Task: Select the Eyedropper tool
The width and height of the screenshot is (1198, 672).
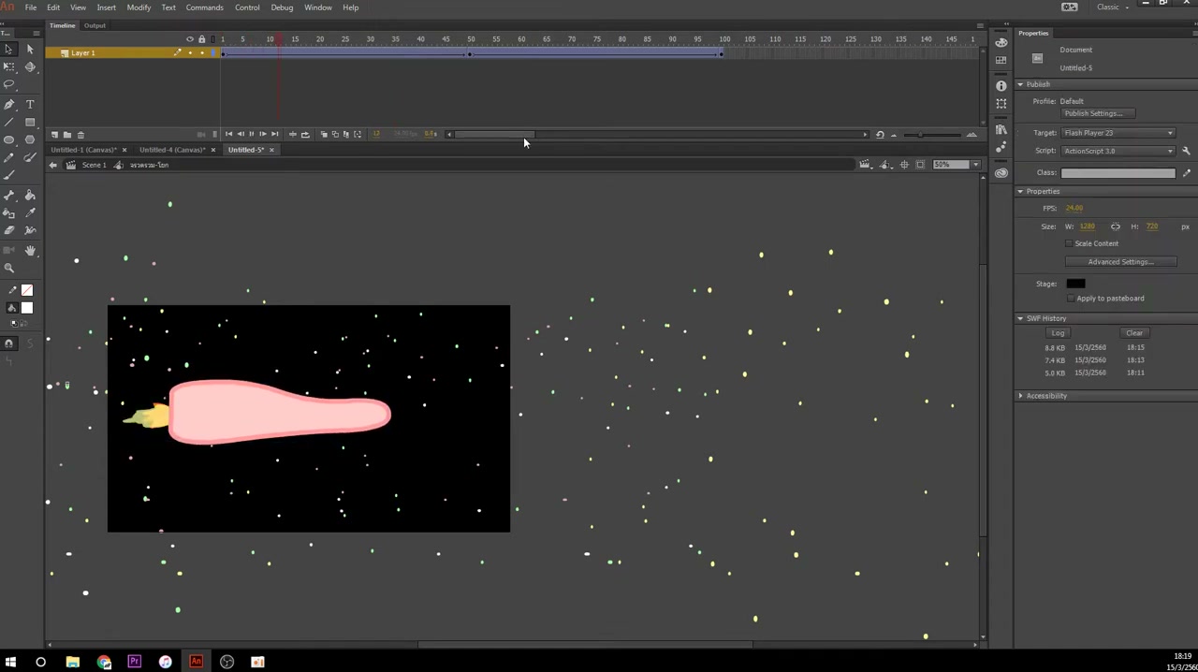Action: point(30,212)
